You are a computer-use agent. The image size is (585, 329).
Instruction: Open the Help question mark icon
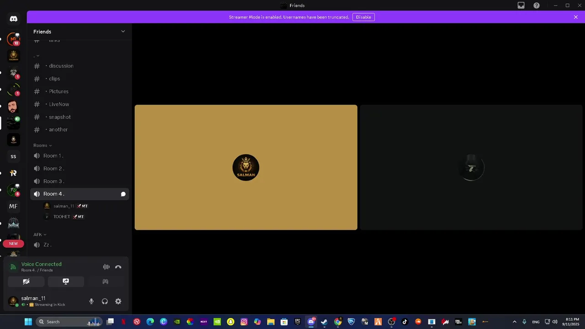537,5
